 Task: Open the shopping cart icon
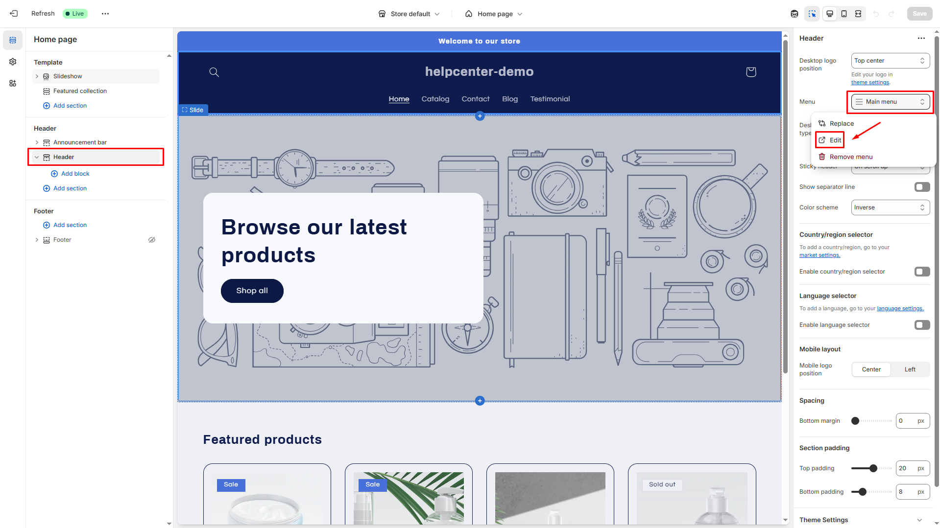point(750,72)
